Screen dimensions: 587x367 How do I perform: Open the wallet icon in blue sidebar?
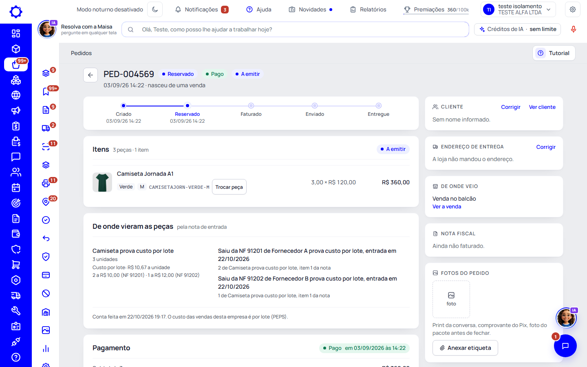click(16, 234)
